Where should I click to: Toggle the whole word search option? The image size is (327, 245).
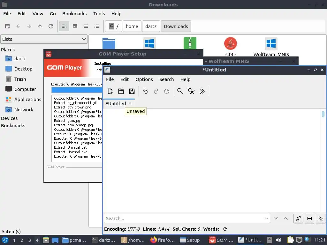point(309,219)
